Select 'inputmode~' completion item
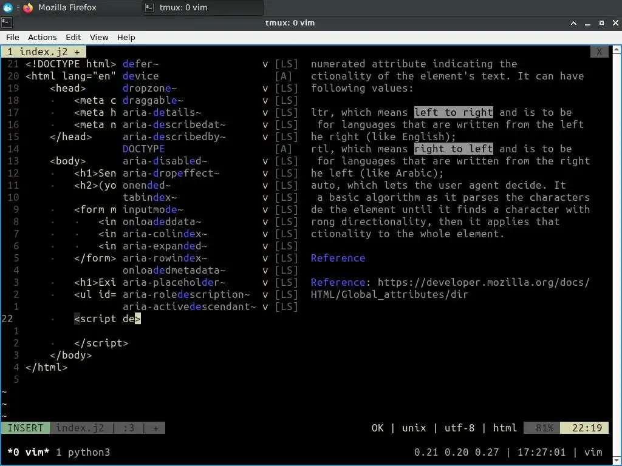Screen dimensions: 622x466 [152, 209]
